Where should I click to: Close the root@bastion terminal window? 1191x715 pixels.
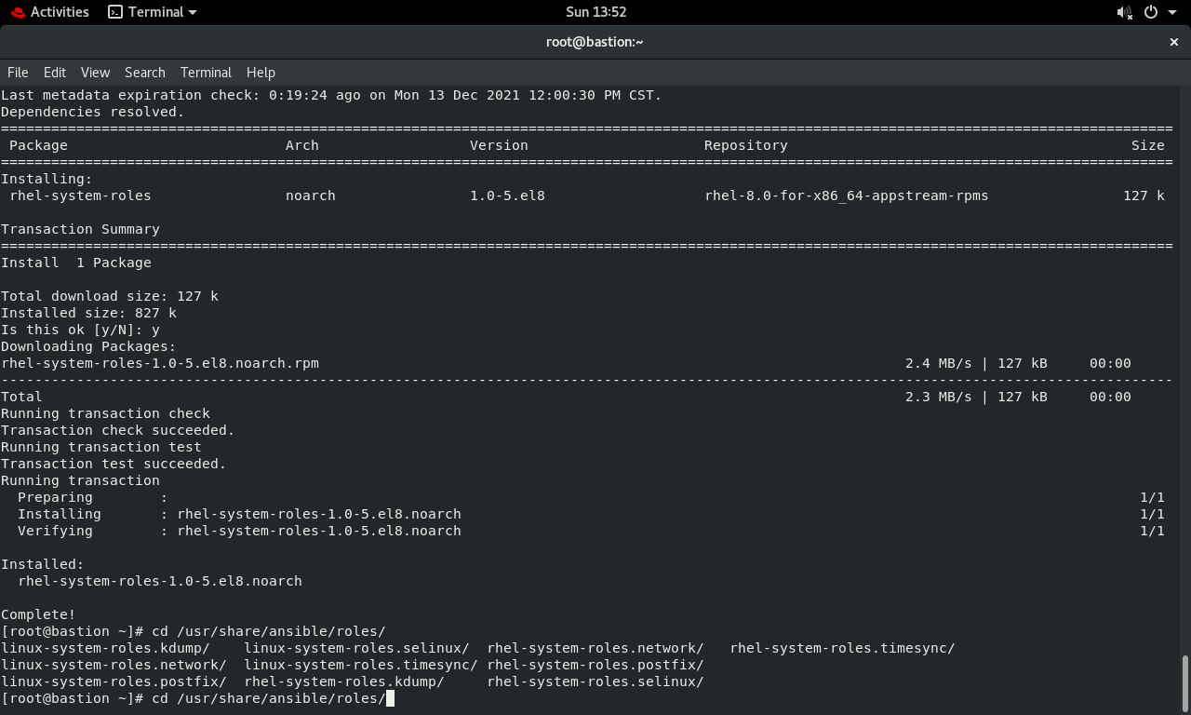coord(1173,42)
